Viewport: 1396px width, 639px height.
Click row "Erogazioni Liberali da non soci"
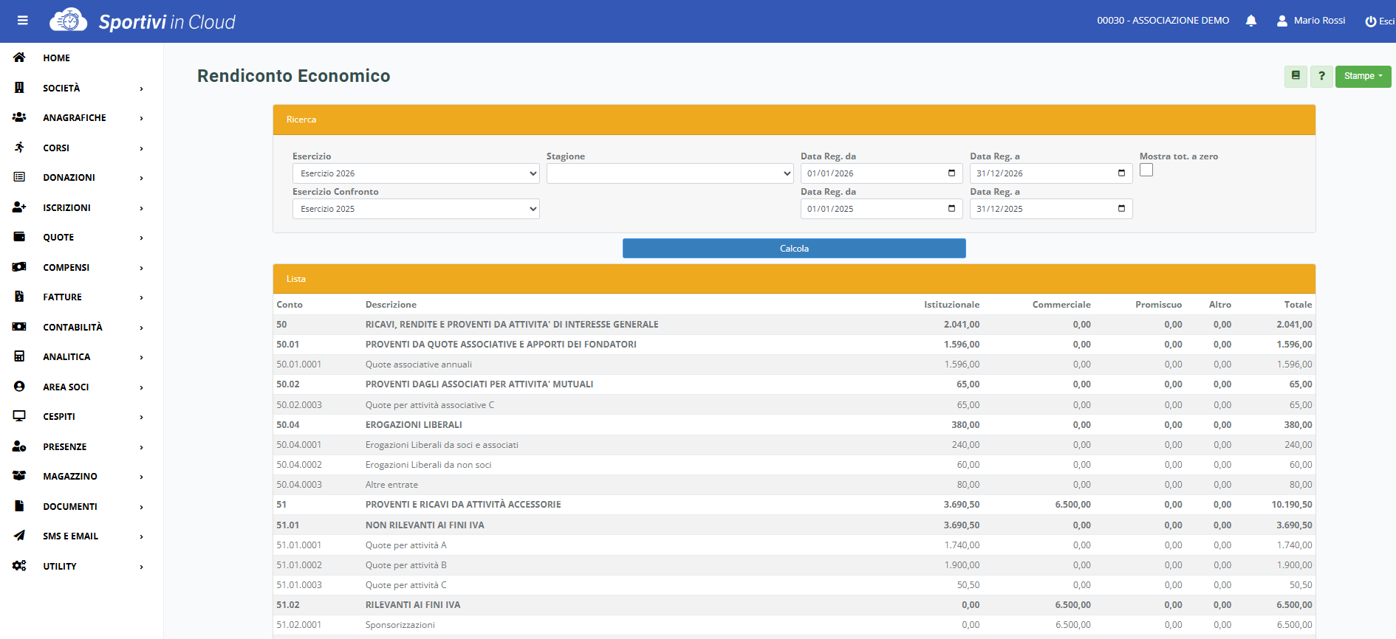pyautogui.click(x=794, y=465)
